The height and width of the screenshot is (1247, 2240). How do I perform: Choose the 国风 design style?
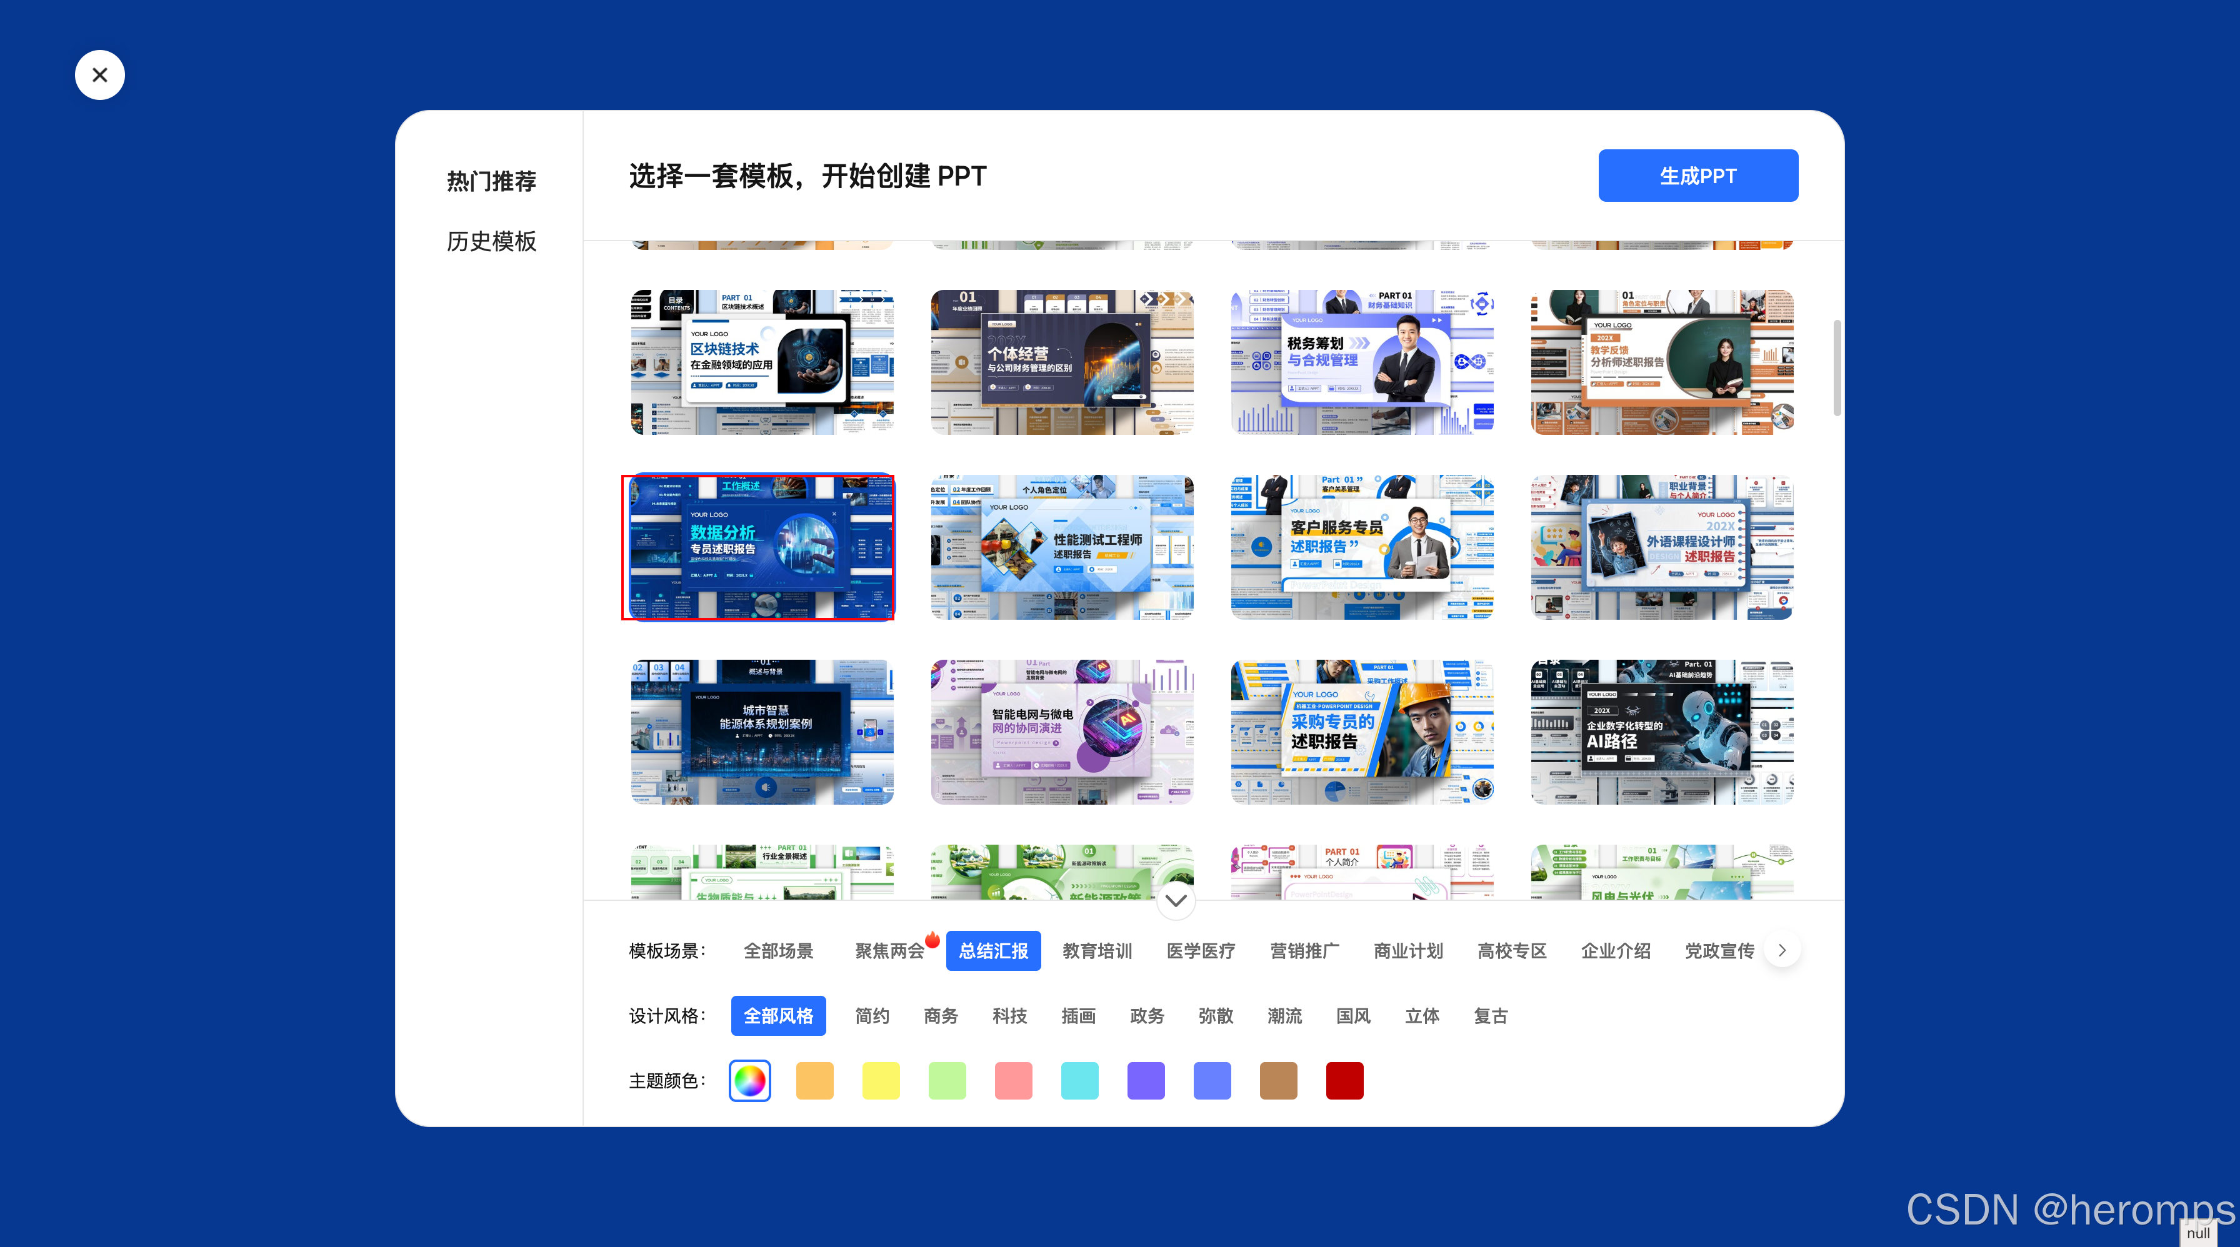pyautogui.click(x=1352, y=1016)
